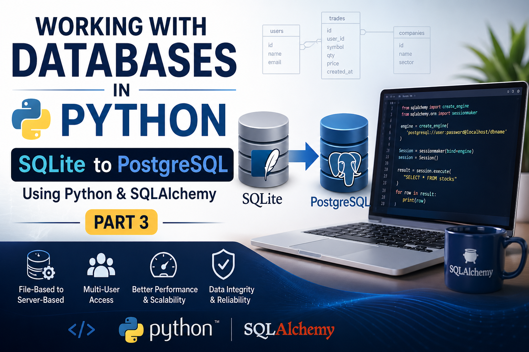Select the created_at field in trades table
This screenshot has width=529, height=352.
click(340, 71)
